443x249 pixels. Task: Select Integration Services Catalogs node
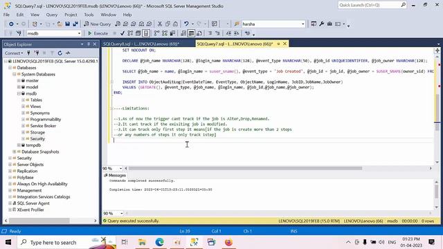point(44,196)
